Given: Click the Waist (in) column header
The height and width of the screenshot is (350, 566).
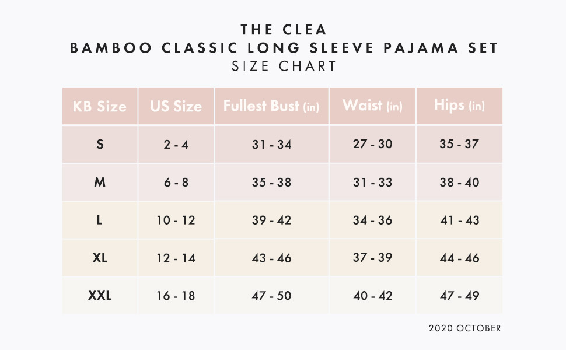Looking at the screenshot, I should point(372,106).
